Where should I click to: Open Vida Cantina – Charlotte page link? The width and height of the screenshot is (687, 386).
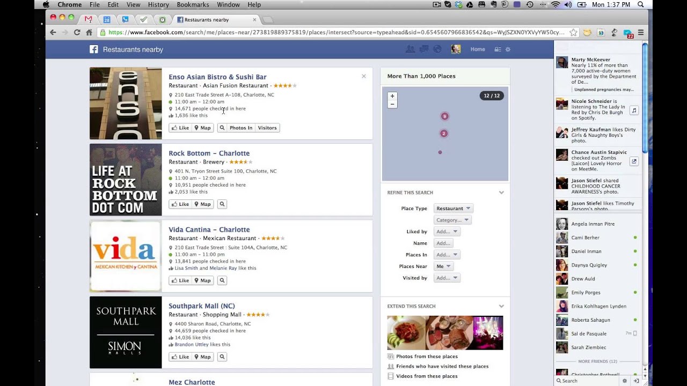[209, 229]
